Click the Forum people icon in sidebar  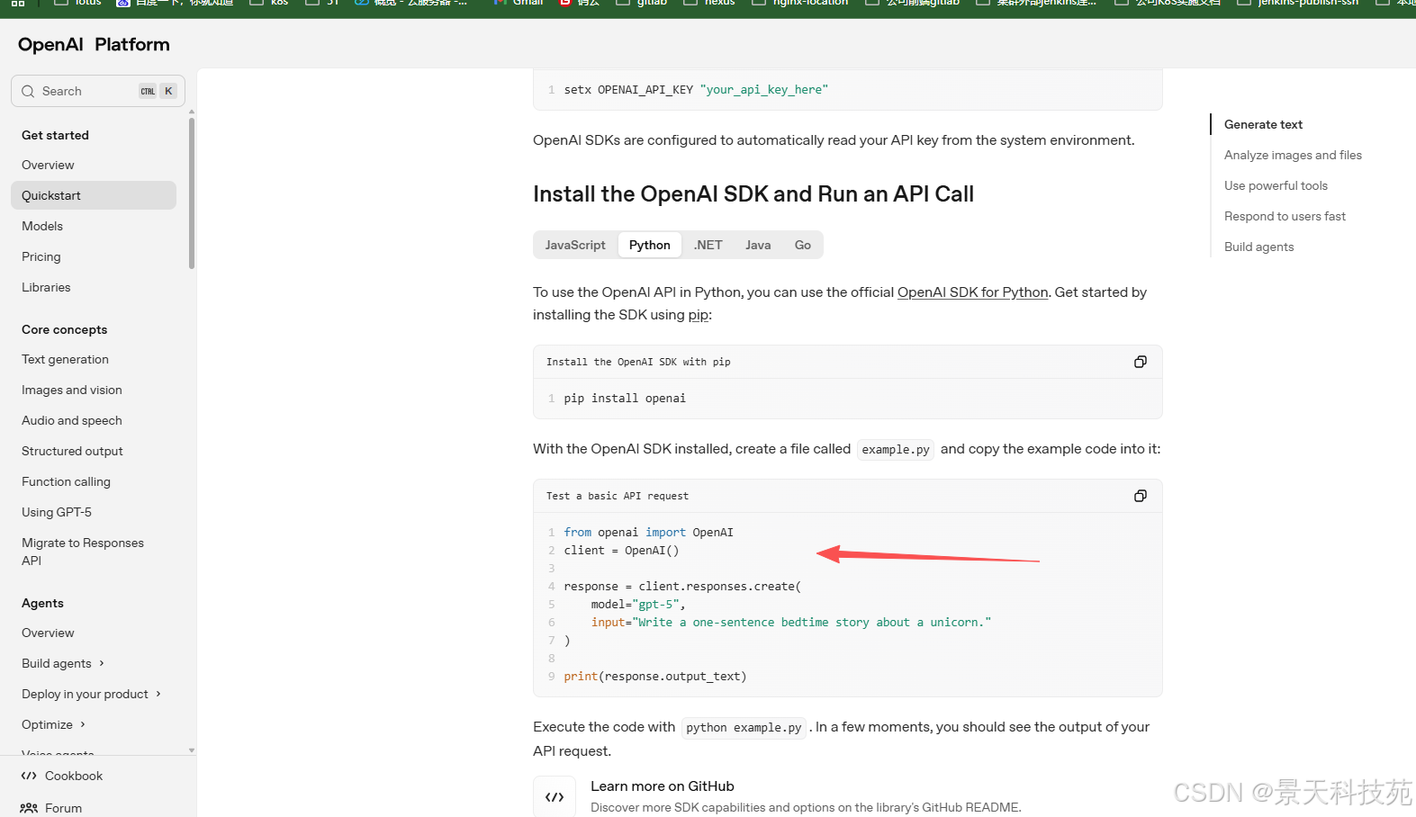29,808
